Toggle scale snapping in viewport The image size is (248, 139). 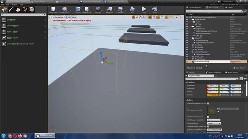167,17
